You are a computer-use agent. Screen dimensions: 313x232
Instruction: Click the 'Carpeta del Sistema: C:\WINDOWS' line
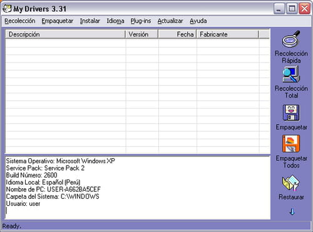[x=53, y=196]
